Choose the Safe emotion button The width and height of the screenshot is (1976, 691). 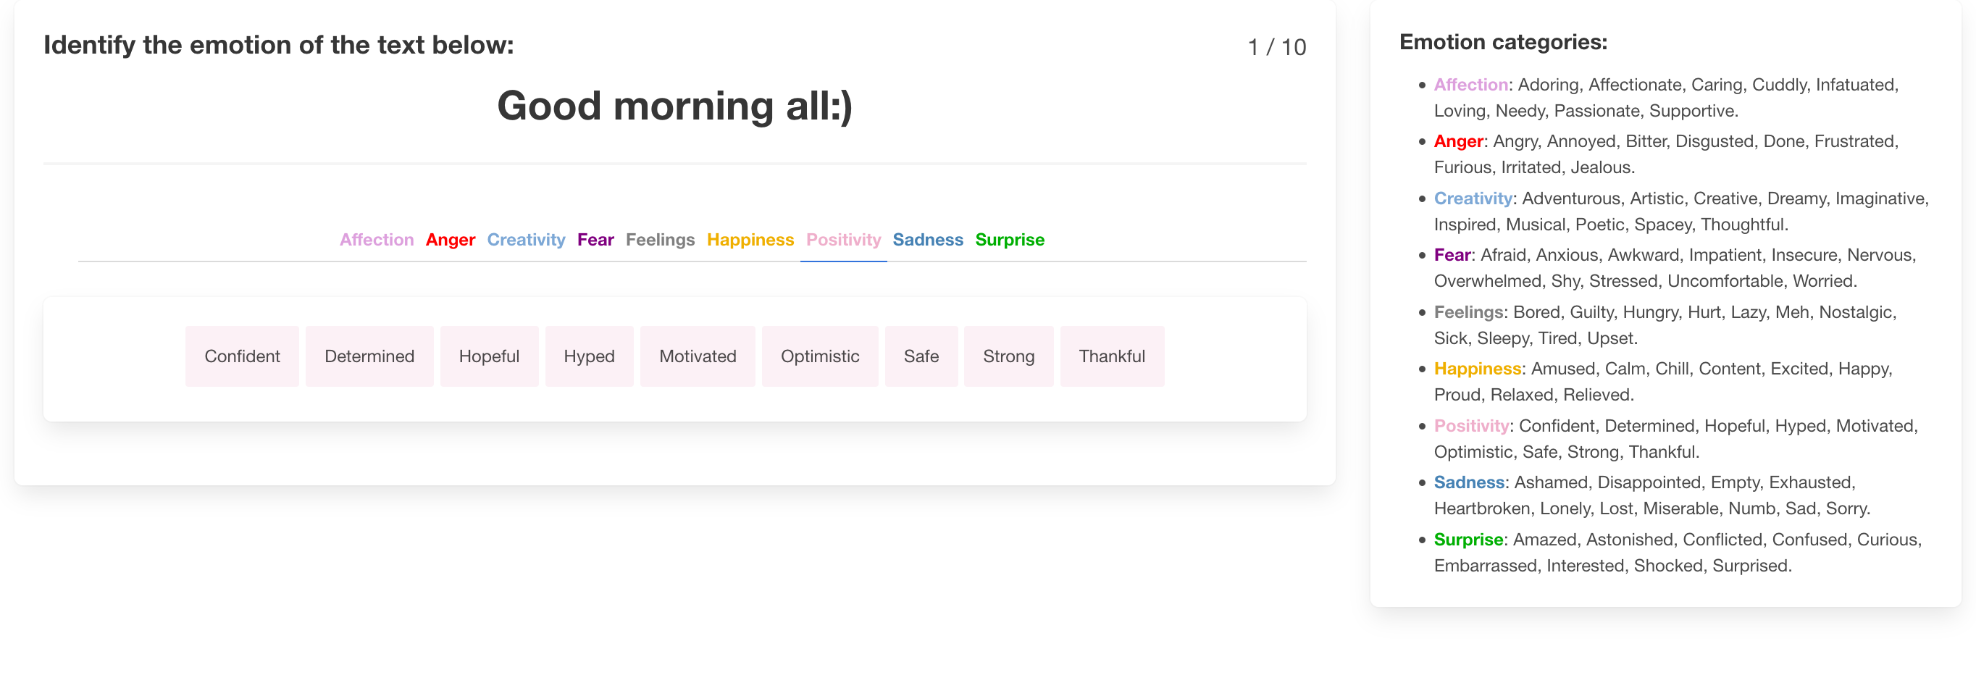[921, 356]
